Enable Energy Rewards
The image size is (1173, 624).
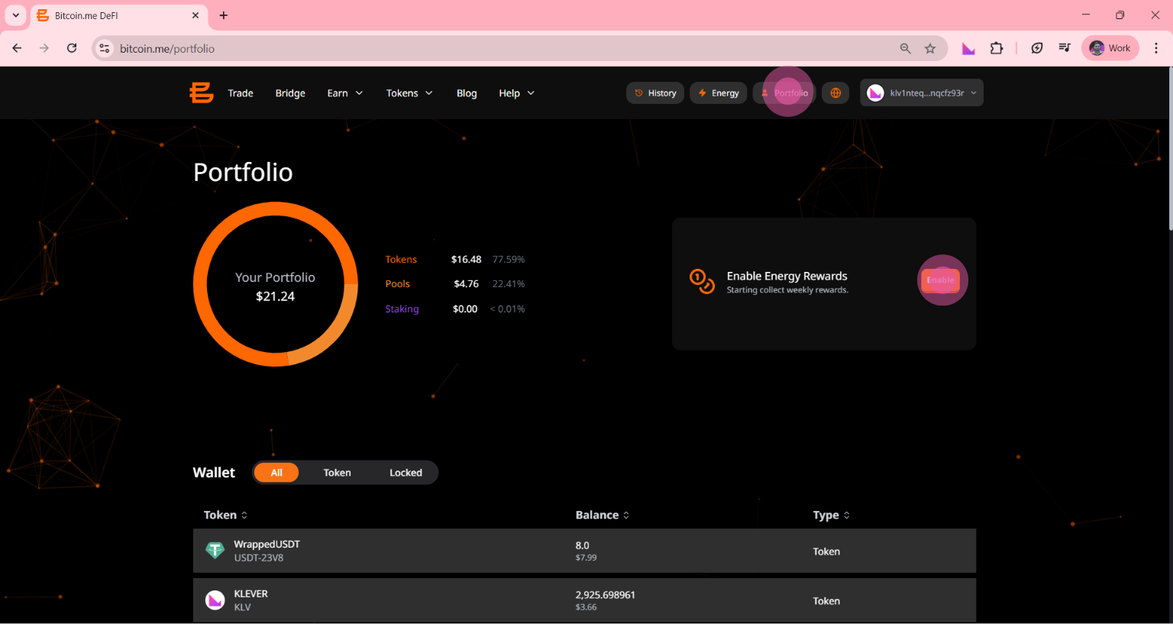tap(940, 280)
